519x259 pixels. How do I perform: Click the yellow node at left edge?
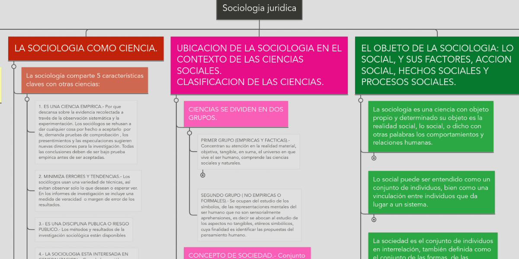[x=0, y=85]
